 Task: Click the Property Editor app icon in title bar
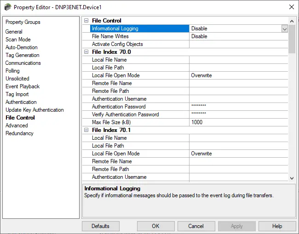click(x=8, y=7)
